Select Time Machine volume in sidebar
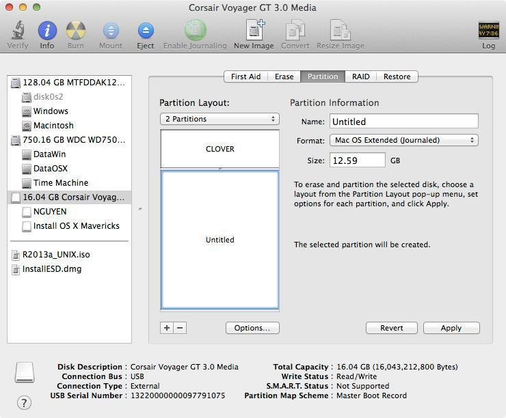Image resolution: width=506 pixels, height=418 pixels. [x=60, y=183]
